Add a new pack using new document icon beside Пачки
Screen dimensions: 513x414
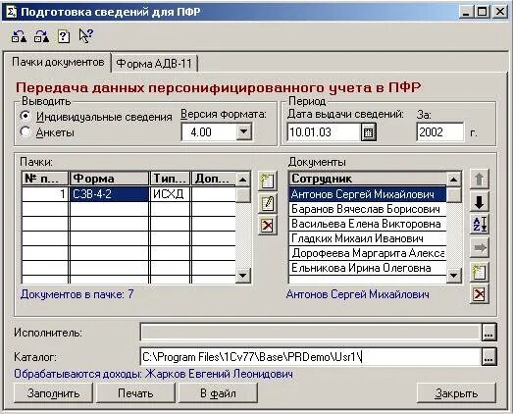click(x=267, y=181)
